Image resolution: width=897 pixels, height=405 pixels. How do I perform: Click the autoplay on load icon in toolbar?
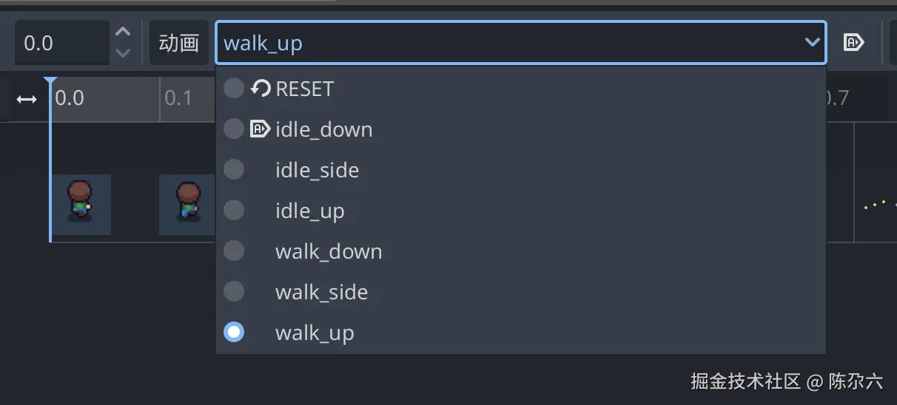(x=854, y=43)
